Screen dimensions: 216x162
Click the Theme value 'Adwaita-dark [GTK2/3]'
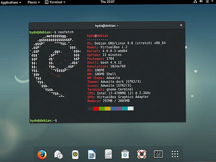[x=121, y=82]
